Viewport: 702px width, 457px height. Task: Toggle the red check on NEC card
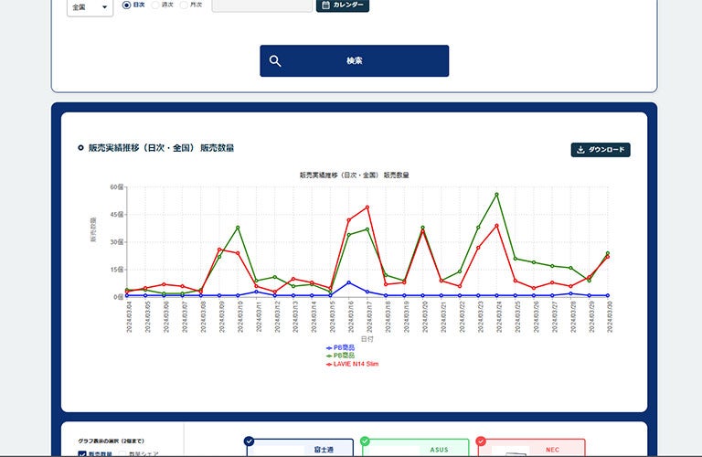[x=481, y=441]
